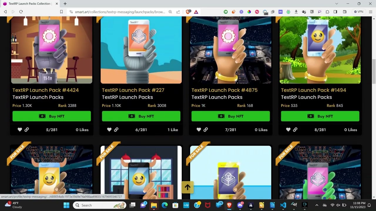Open Brave Shields lion icon

point(188,12)
